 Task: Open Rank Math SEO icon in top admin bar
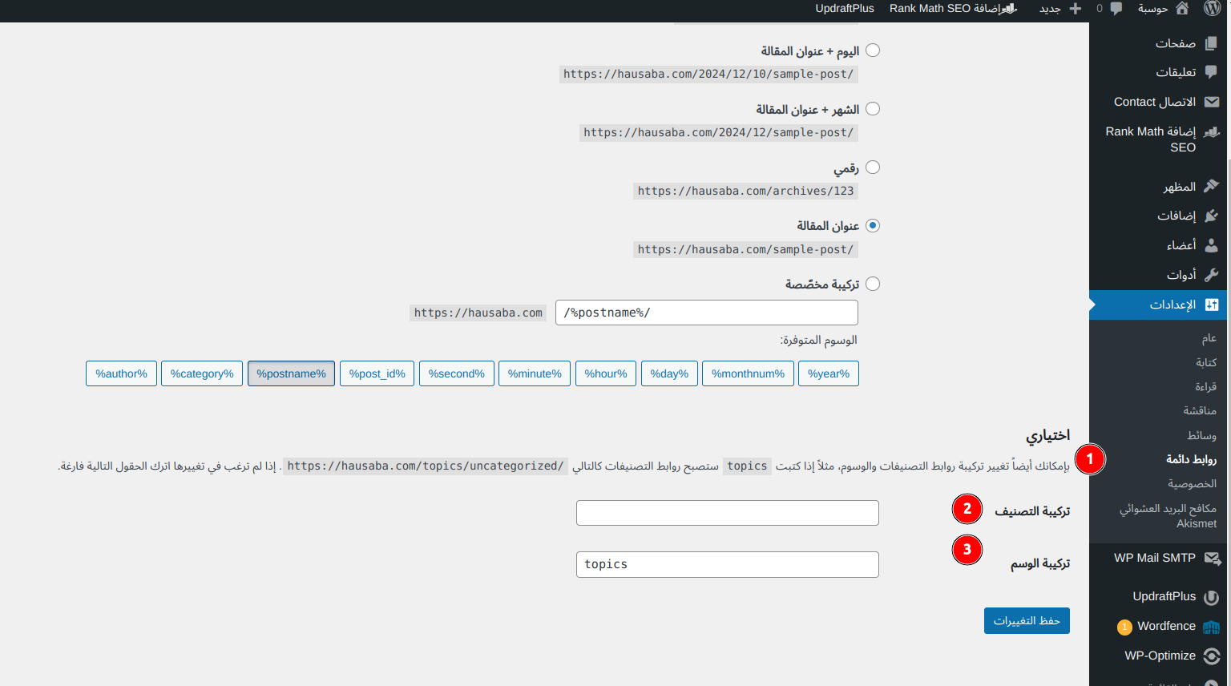coord(1010,9)
